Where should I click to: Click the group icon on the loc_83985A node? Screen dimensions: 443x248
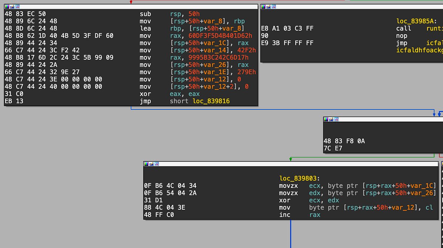click(x=274, y=7)
